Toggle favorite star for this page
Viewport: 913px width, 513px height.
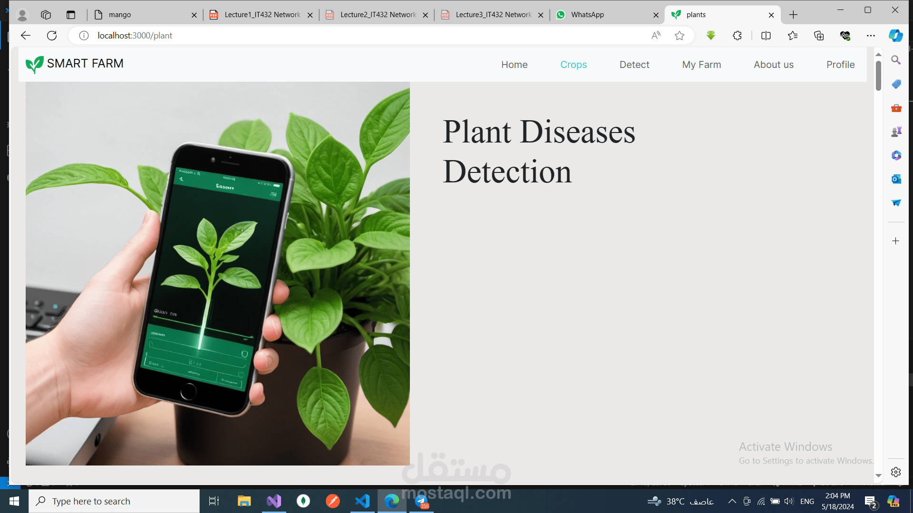[680, 35]
